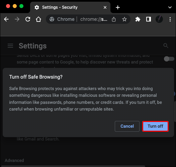This screenshot has width=176, height=167.
Task: Open the Extensions puzzle icon
Action: tap(138, 19)
